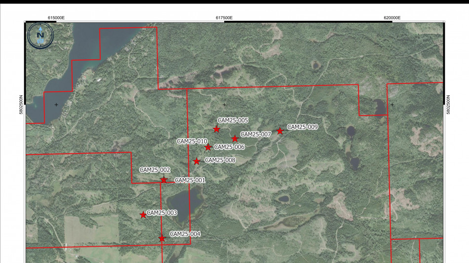Click the CAM25-010 text label
Screen dimensions: 469x263
click(192, 142)
